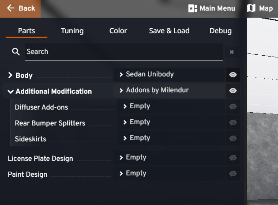Go back using the Back button

(x=20, y=8)
